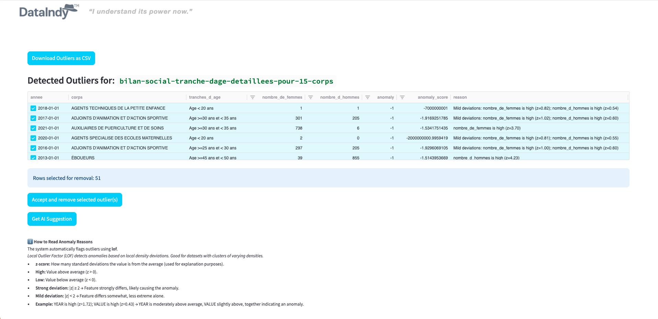This screenshot has width=658, height=319.
Task: Sort by the corps column header
Action: (x=77, y=97)
